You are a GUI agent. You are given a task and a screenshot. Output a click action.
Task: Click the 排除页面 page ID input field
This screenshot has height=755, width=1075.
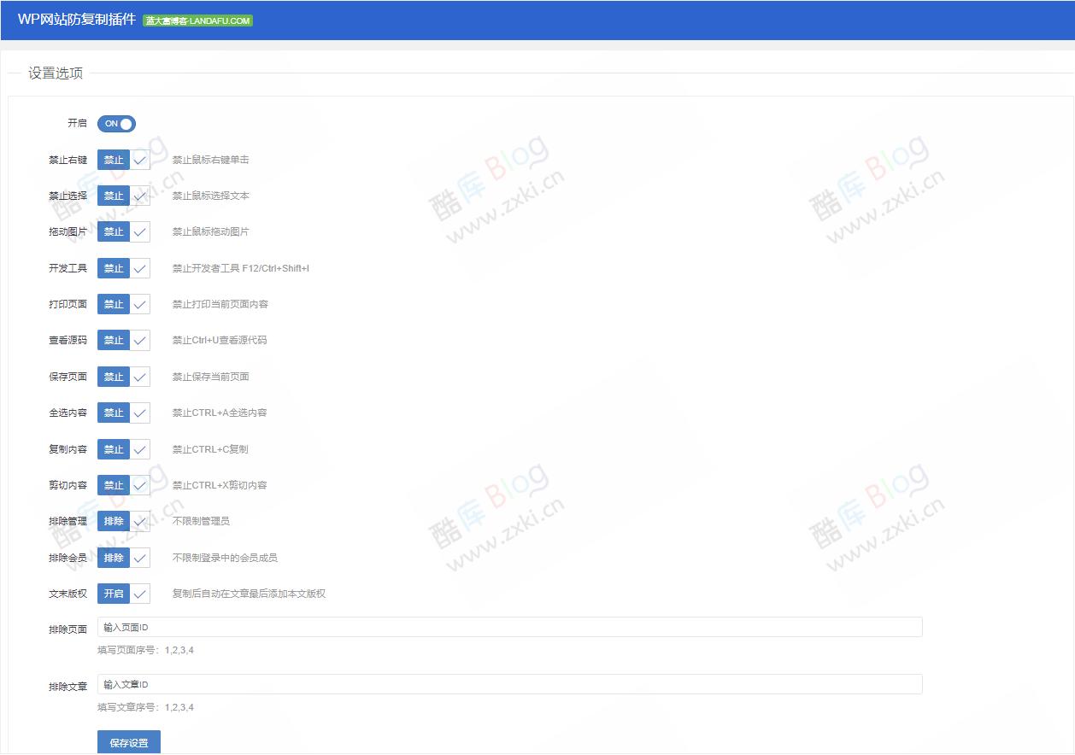509,626
